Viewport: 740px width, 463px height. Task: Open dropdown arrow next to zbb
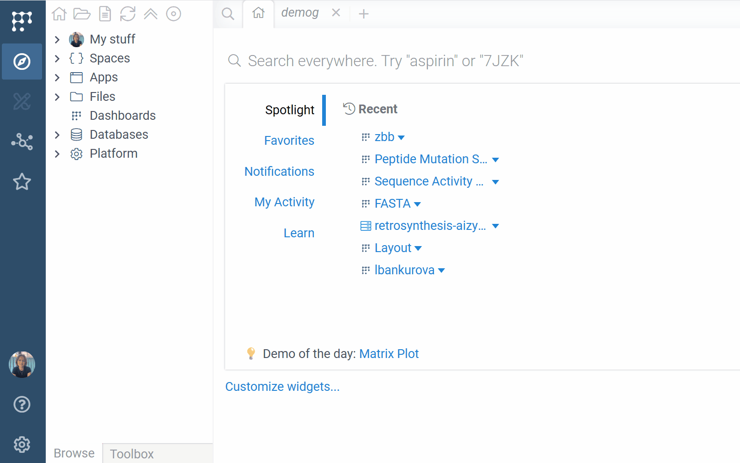coord(401,138)
